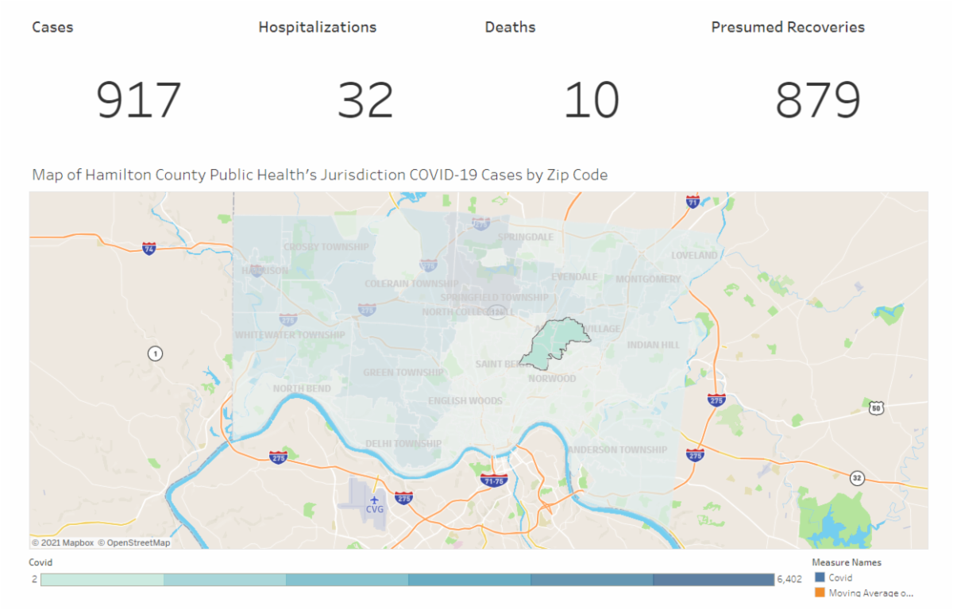
Task: Click the map title about COVID-19 Cases by Zip Code
Action: pyautogui.click(x=320, y=175)
